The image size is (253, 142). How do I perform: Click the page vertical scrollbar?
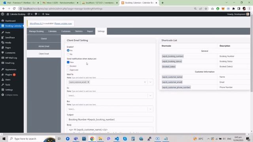[x=251, y=53]
